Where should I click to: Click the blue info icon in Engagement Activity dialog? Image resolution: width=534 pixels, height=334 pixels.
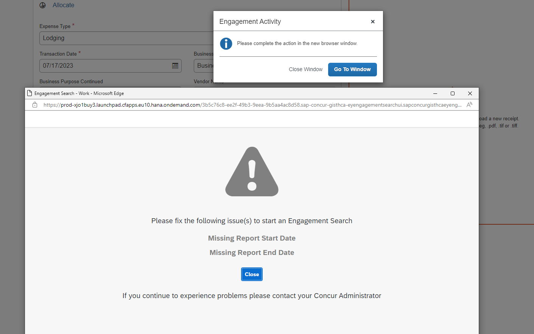coord(226,43)
